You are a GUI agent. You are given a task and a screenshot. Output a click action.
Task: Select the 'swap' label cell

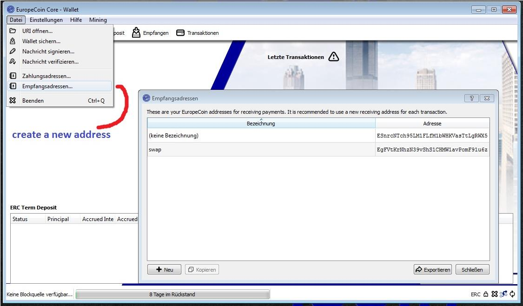tap(261, 150)
